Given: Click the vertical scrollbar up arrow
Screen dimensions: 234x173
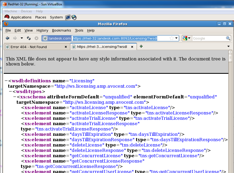Looking at the screenshot, I should [x=230, y=52].
